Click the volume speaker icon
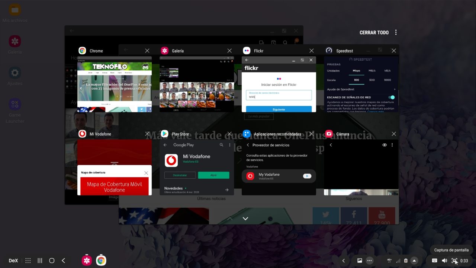This screenshot has width=476, height=268. (444, 261)
